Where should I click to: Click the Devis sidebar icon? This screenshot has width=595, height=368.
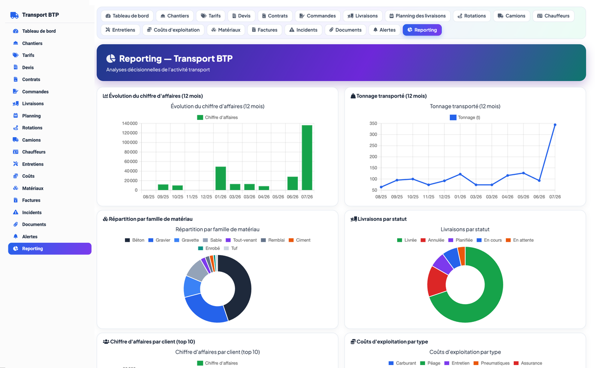[15, 67]
